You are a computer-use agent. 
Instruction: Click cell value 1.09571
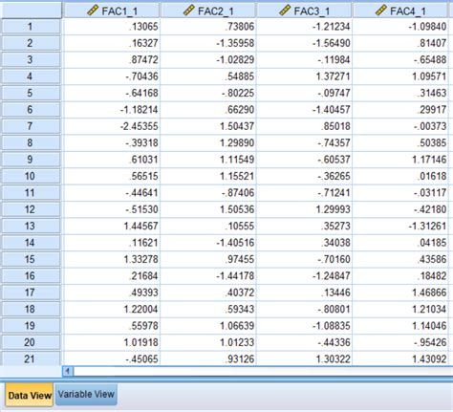click(x=400, y=76)
